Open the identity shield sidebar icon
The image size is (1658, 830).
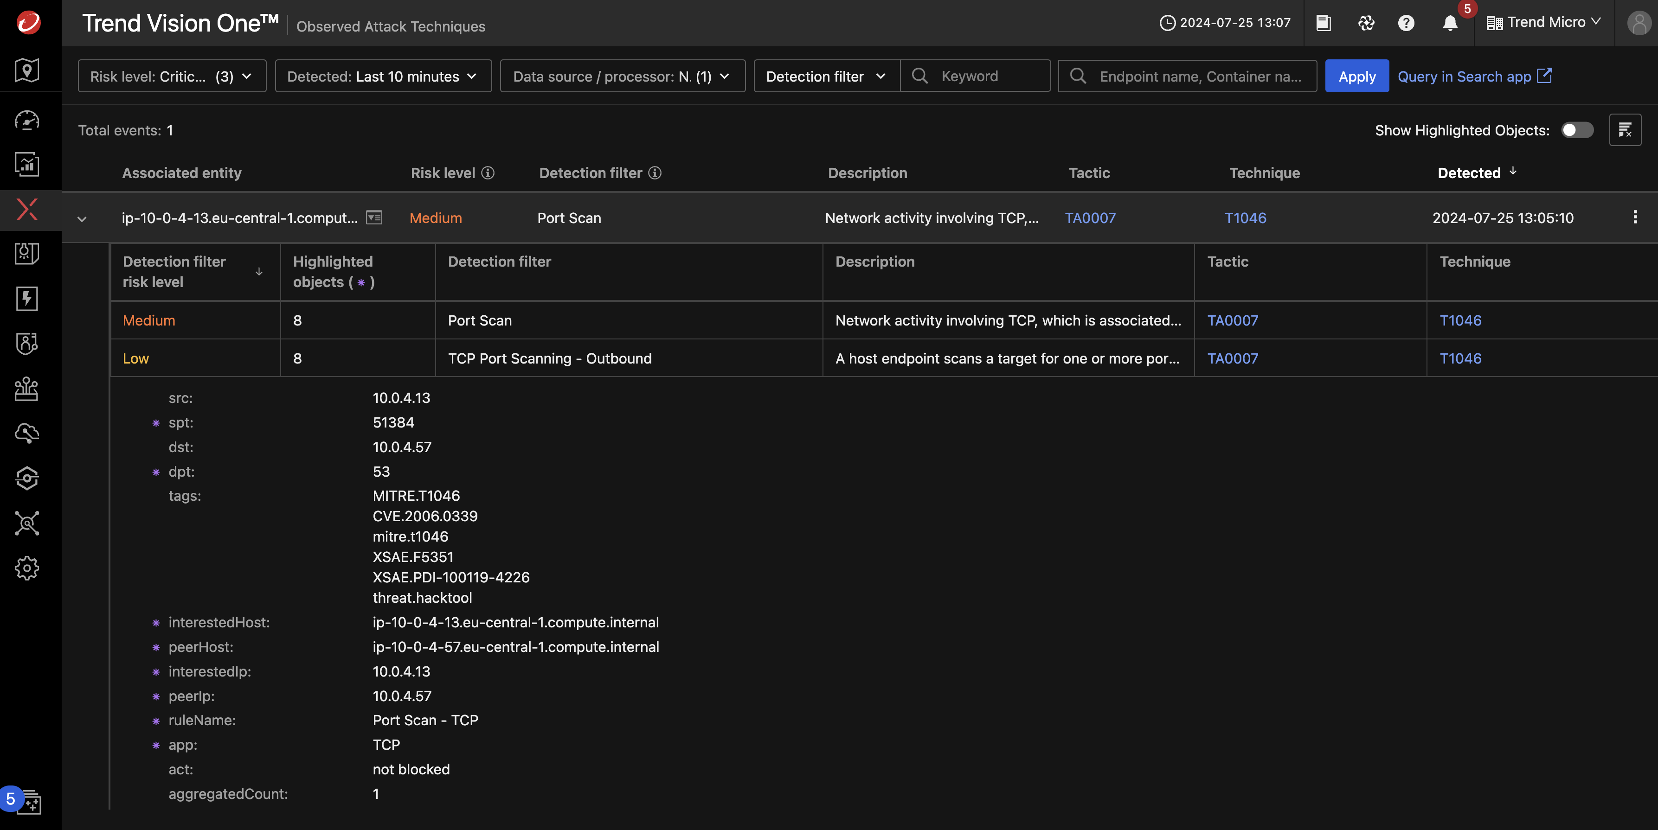click(x=27, y=344)
